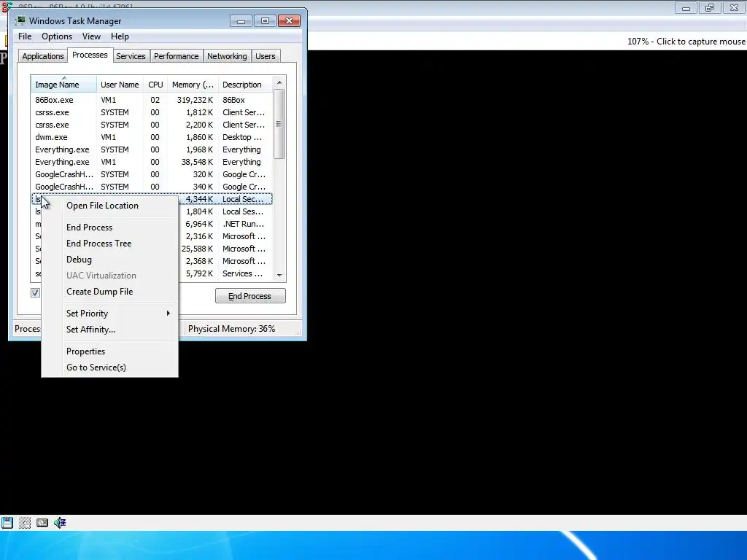Click Physical Memory: 36% in status bar

[231, 329]
